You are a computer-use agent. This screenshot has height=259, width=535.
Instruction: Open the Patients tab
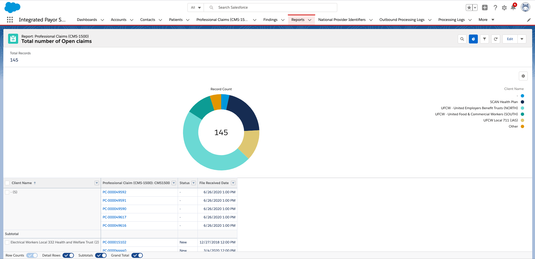pos(176,20)
